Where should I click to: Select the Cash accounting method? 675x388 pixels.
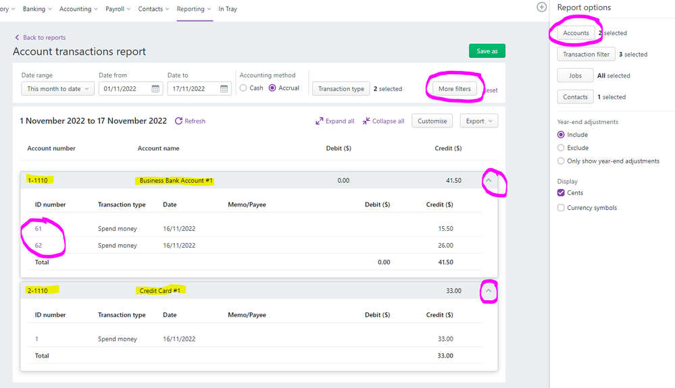[x=244, y=88]
